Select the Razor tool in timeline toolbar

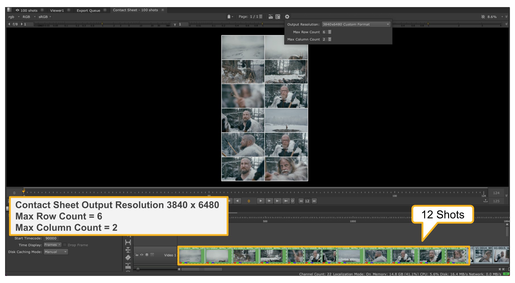click(128, 258)
